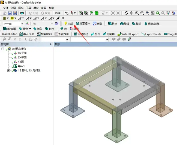Screen dimensions: 177x145
Task: Click the 导入BGD button
Action: point(27,34)
